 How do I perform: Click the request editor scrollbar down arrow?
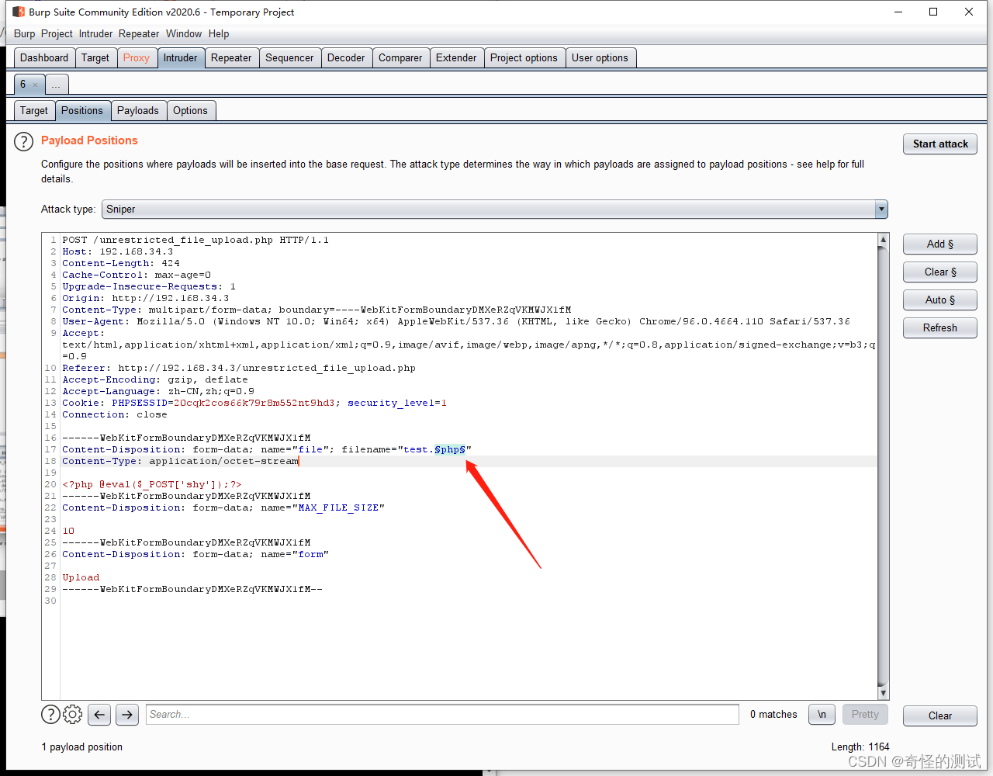[883, 693]
